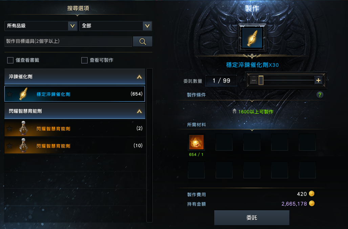Click plus icon to increase 委託數量

coord(318,80)
